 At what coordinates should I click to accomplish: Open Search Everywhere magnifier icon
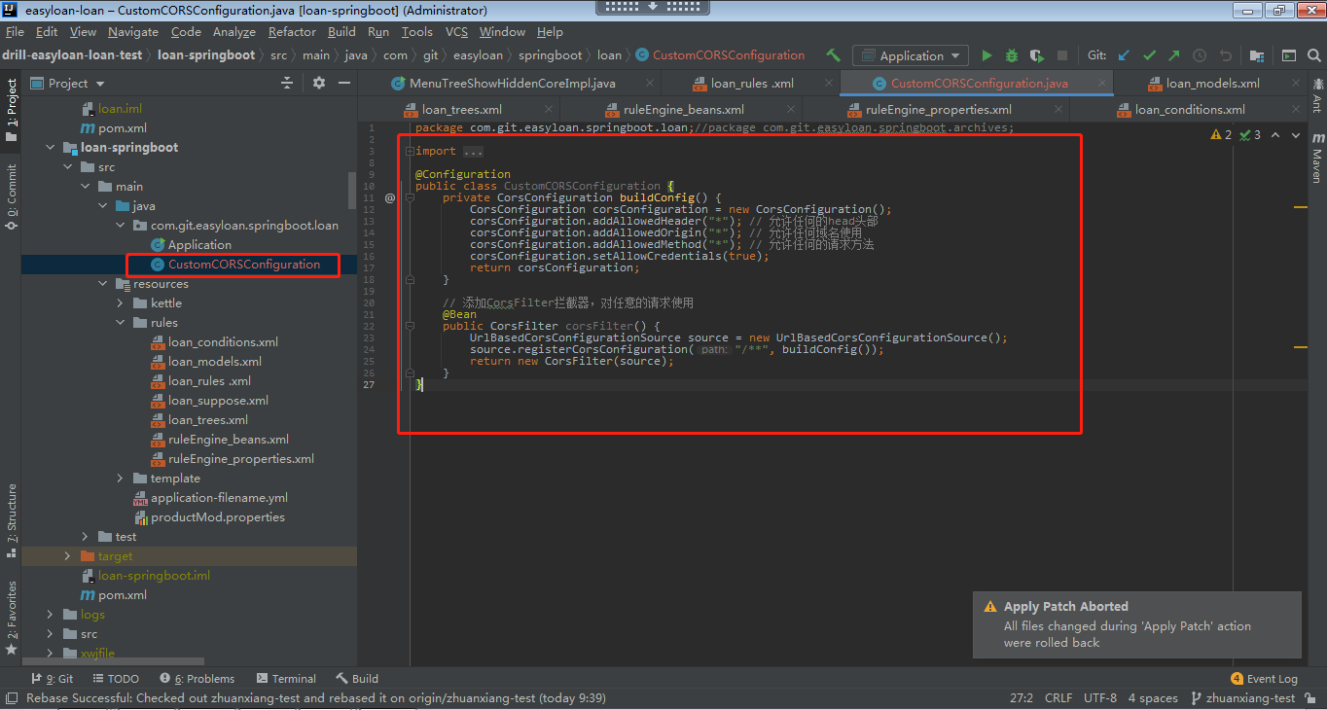click(x=1314, y=55)
